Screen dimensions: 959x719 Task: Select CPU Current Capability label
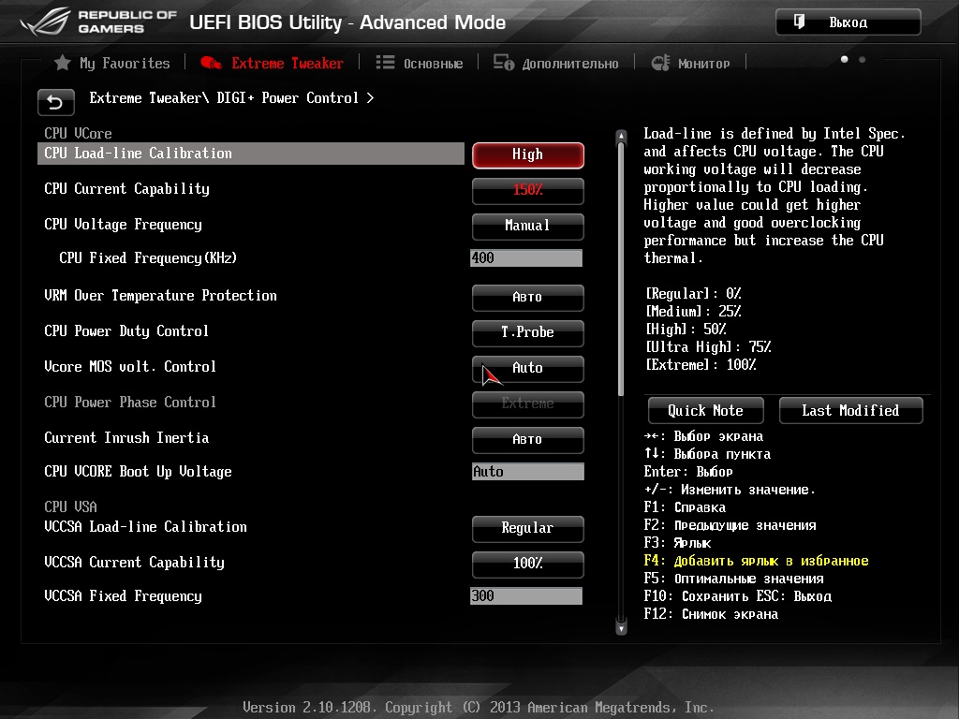tap(126, 189)
